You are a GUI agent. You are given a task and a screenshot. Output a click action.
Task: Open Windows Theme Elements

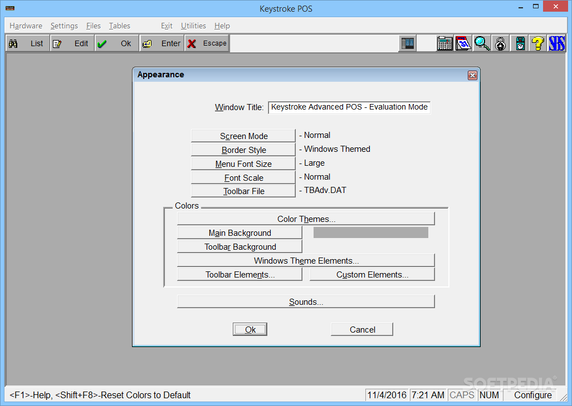[306, 260]
